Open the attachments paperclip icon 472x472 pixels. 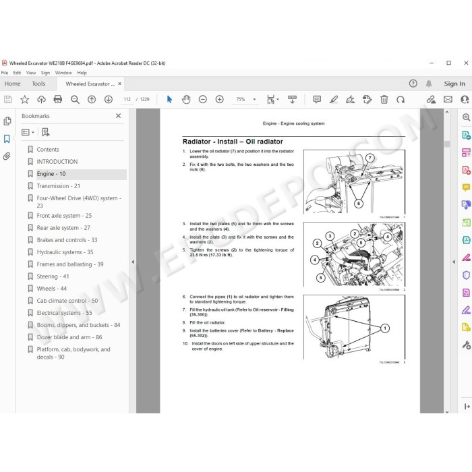7,156
